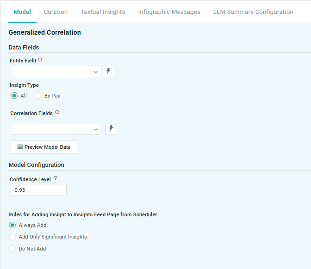Click the Preview Model Data button

[x=44, y=147]
